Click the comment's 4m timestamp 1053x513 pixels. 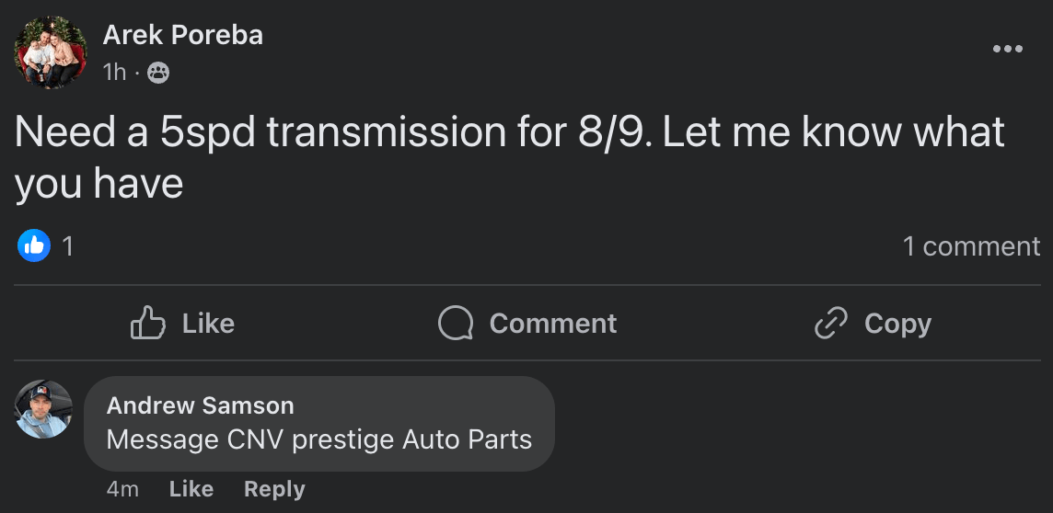click(122, 489)
